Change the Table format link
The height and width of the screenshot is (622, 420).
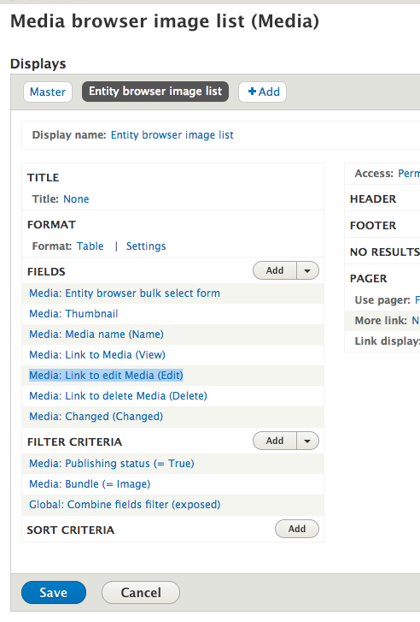click(90, 246)
